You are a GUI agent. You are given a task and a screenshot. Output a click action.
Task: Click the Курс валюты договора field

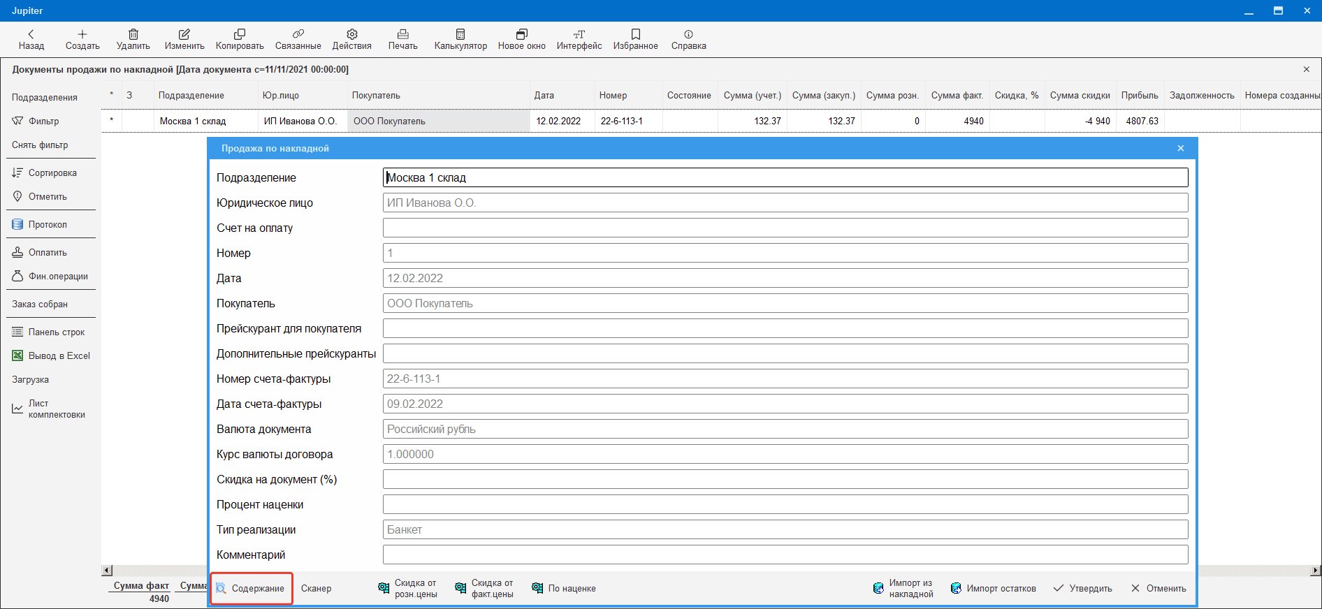click(785, 454)
